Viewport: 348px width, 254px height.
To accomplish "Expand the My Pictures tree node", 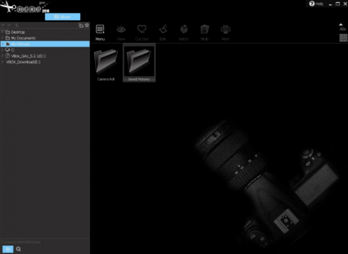I will [2, 44].
